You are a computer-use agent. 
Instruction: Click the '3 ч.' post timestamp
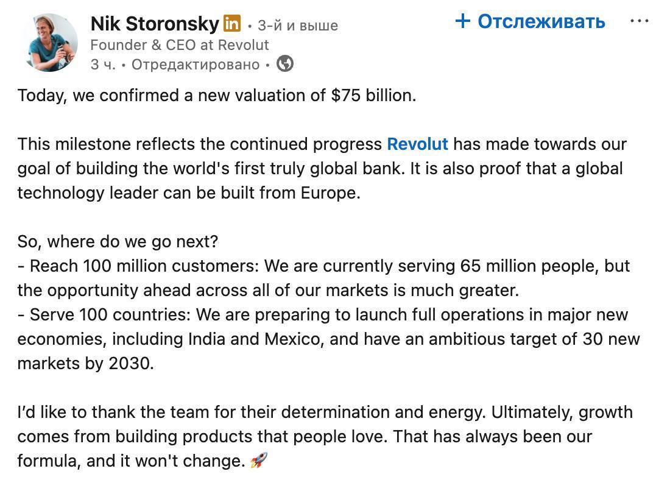coord(101,63)
